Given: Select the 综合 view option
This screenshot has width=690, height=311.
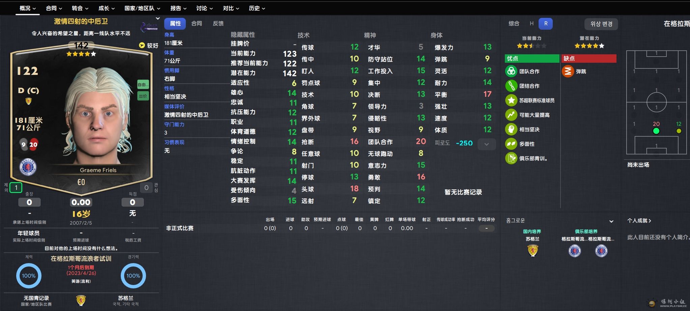Looking at the screenshot, I should point(514,24).
